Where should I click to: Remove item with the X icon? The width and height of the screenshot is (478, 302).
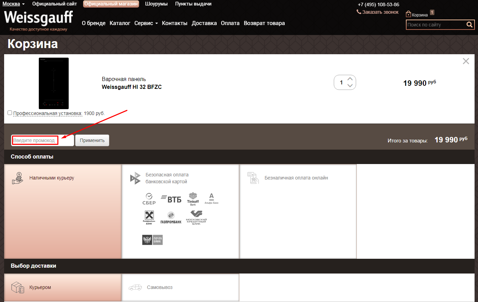point(466,61)
